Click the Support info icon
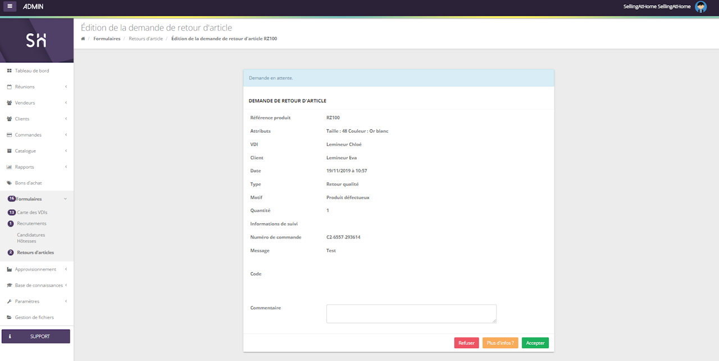The image size is (719, 361). [10, 336]
